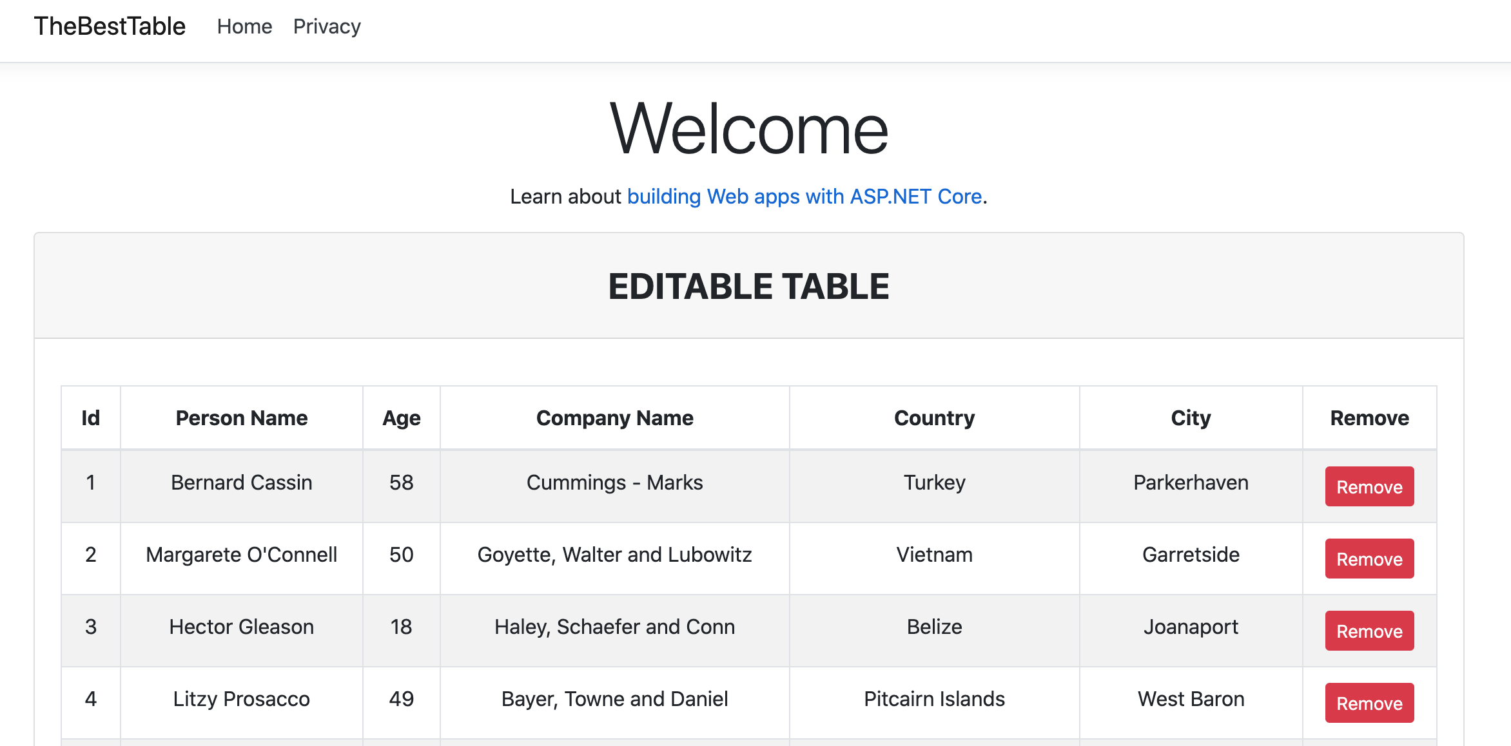Viewport: 1511px width, 746px height.
Task: Click the Company Name column header
Action: 615,418
